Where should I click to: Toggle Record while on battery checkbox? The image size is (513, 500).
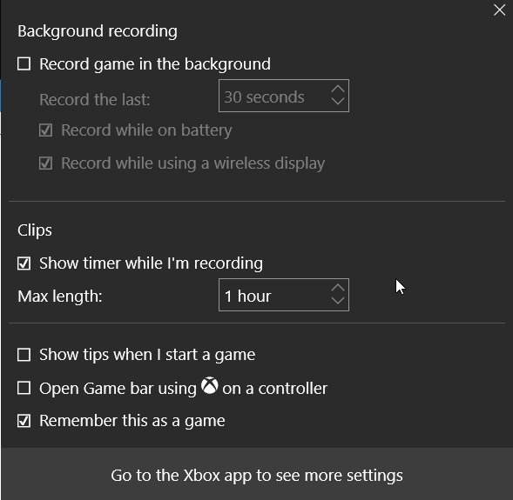click(x=45, y=130)
